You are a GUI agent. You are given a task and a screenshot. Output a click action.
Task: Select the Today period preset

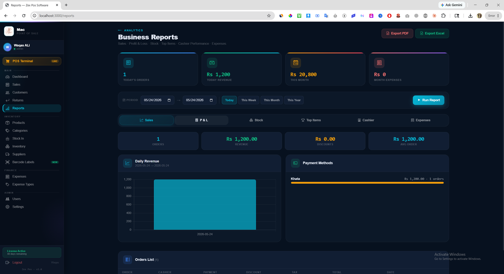click(229, 100)
